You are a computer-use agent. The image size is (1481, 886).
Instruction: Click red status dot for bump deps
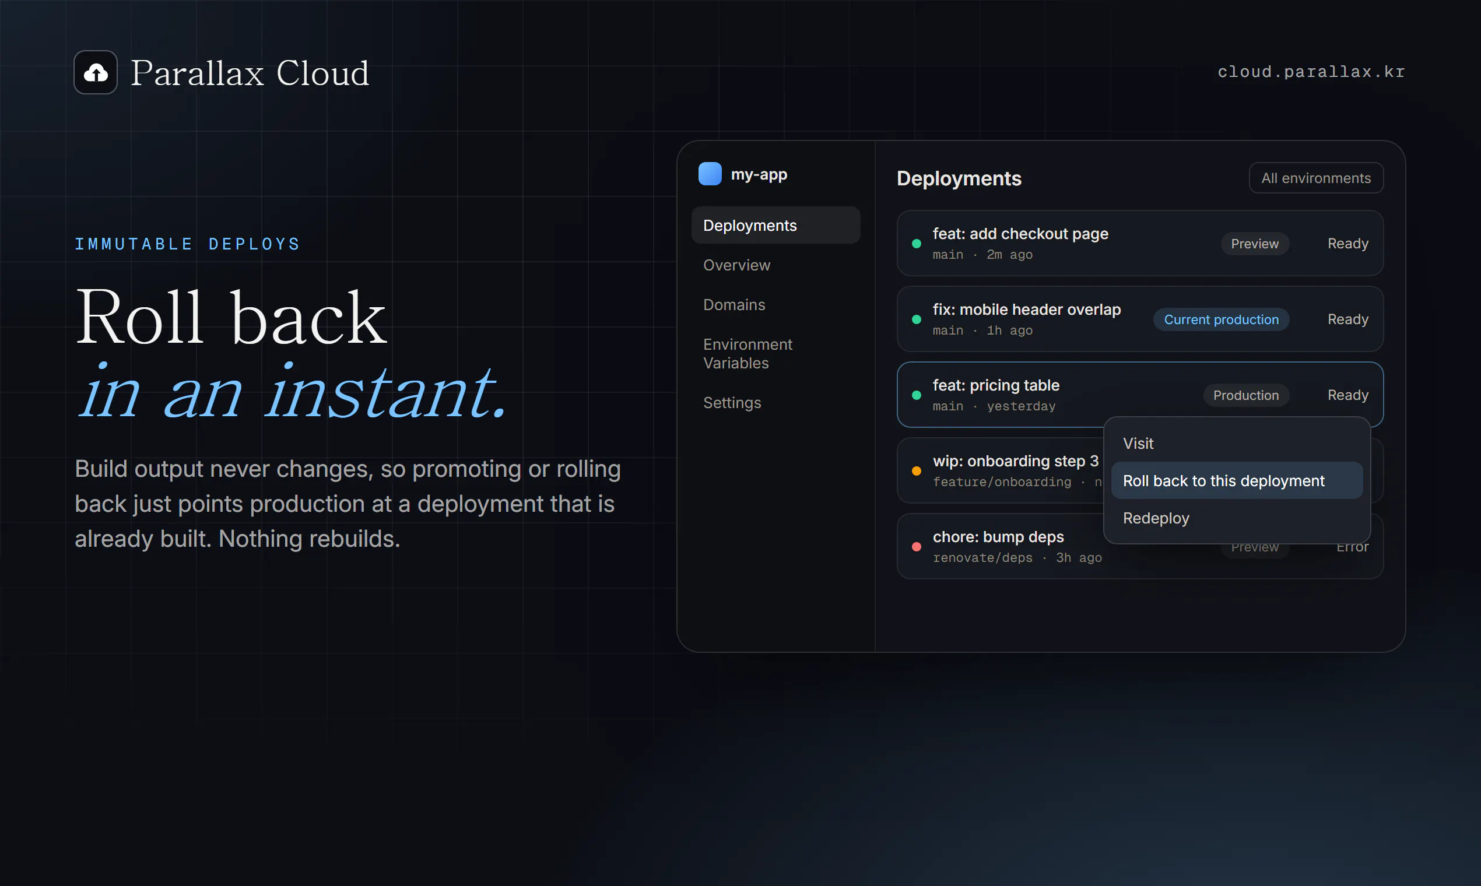pos(916,547)
